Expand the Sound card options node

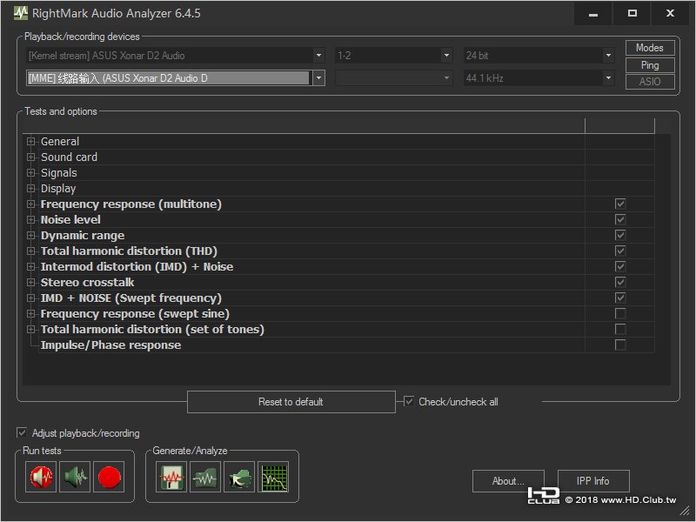(x=30, y=157)
